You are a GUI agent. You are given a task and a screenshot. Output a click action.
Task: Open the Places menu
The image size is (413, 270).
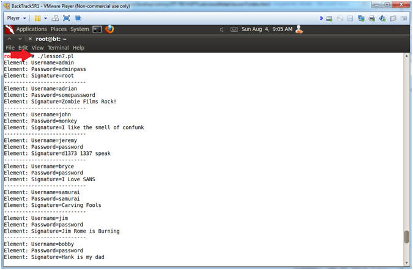[x=59, y=29]
